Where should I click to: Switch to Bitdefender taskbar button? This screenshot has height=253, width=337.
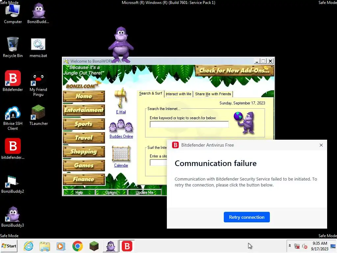[127, 246]
